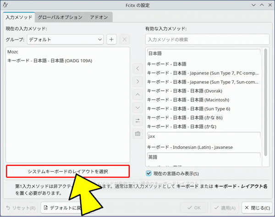Image resolution: width=275 pixels, height=219 pixels.
Task: Toggle 現在の言語のみ表示 checkbox
Action: [148, 174]
